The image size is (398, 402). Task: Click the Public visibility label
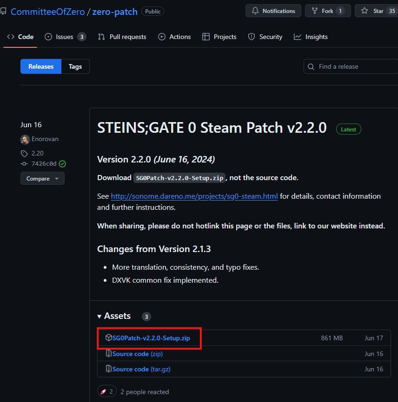click(153, 12)
